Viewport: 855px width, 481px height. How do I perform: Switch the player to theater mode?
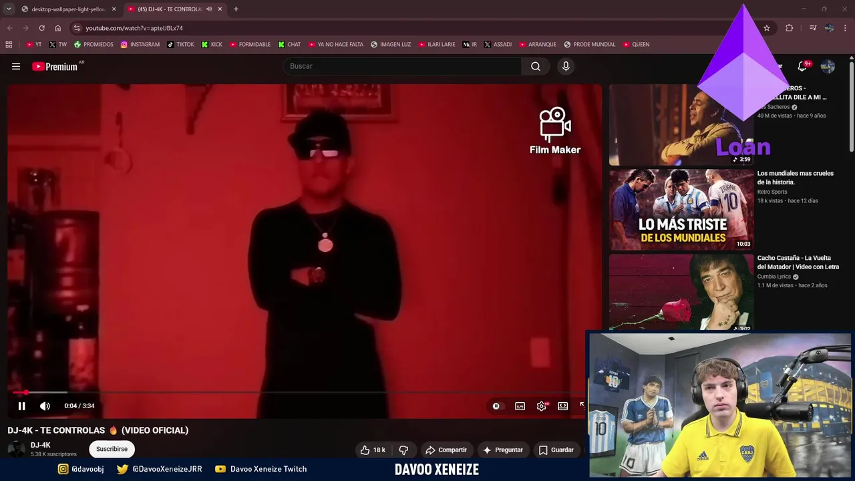coord(563,406)
